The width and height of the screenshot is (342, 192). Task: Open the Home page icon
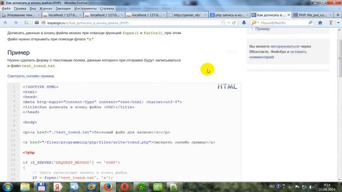point(320,22)
